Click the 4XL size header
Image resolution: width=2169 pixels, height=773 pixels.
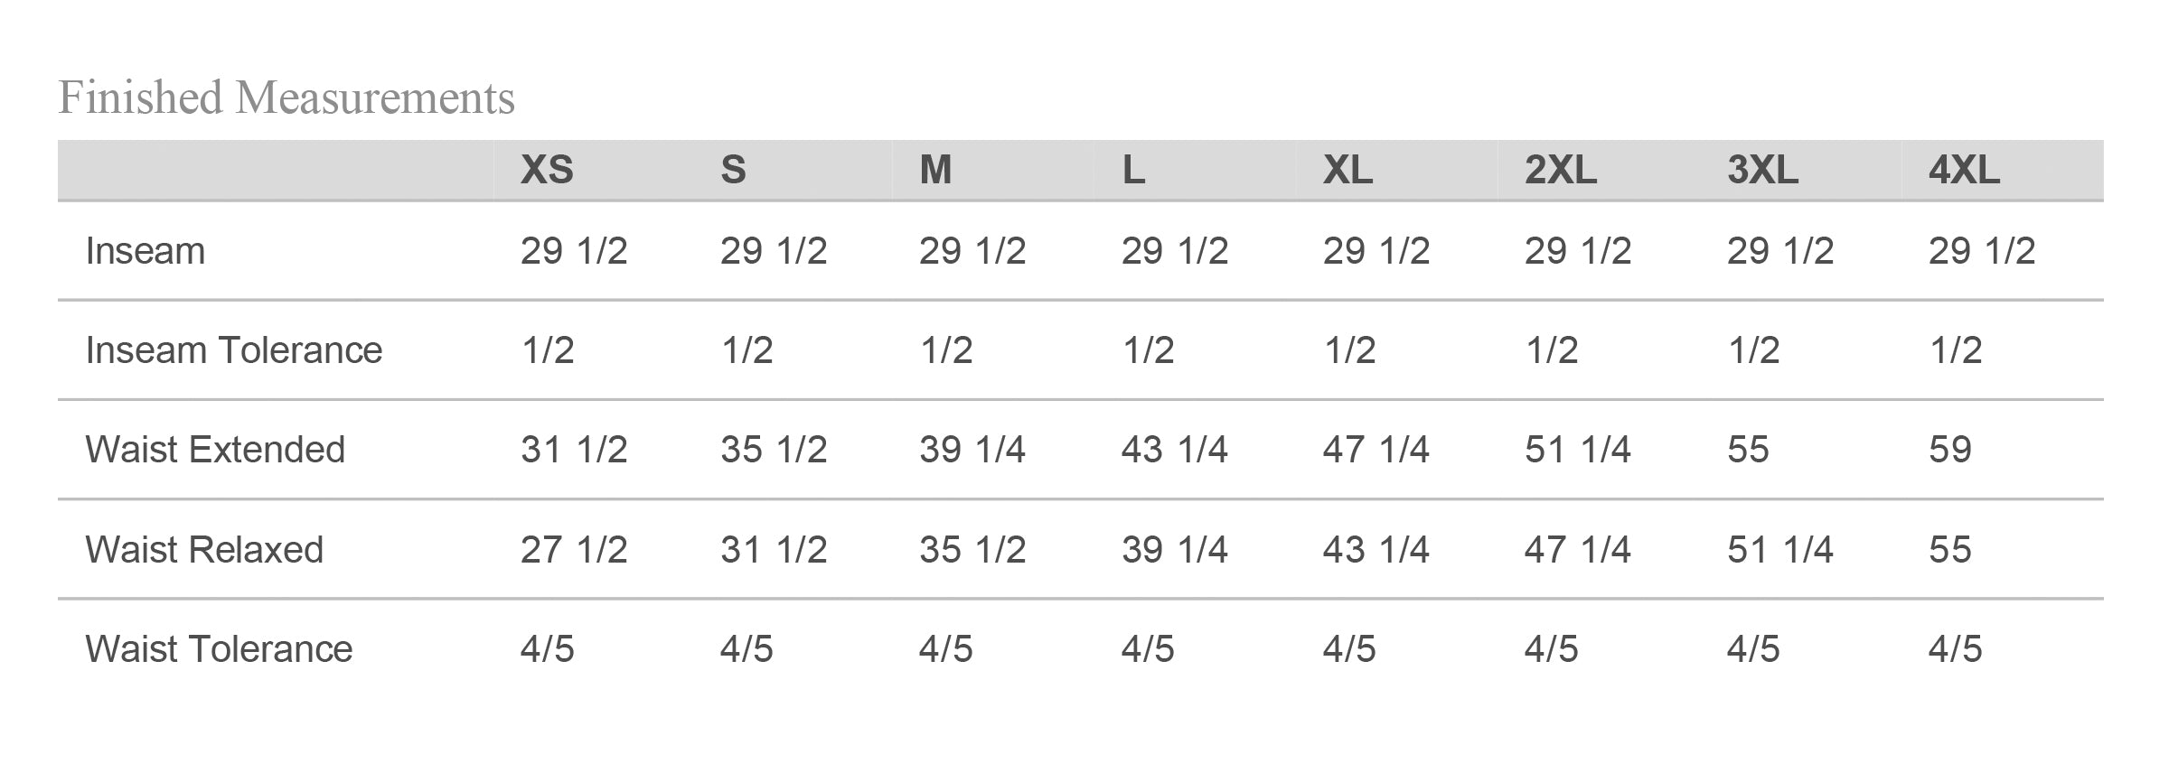point(1964,170)
